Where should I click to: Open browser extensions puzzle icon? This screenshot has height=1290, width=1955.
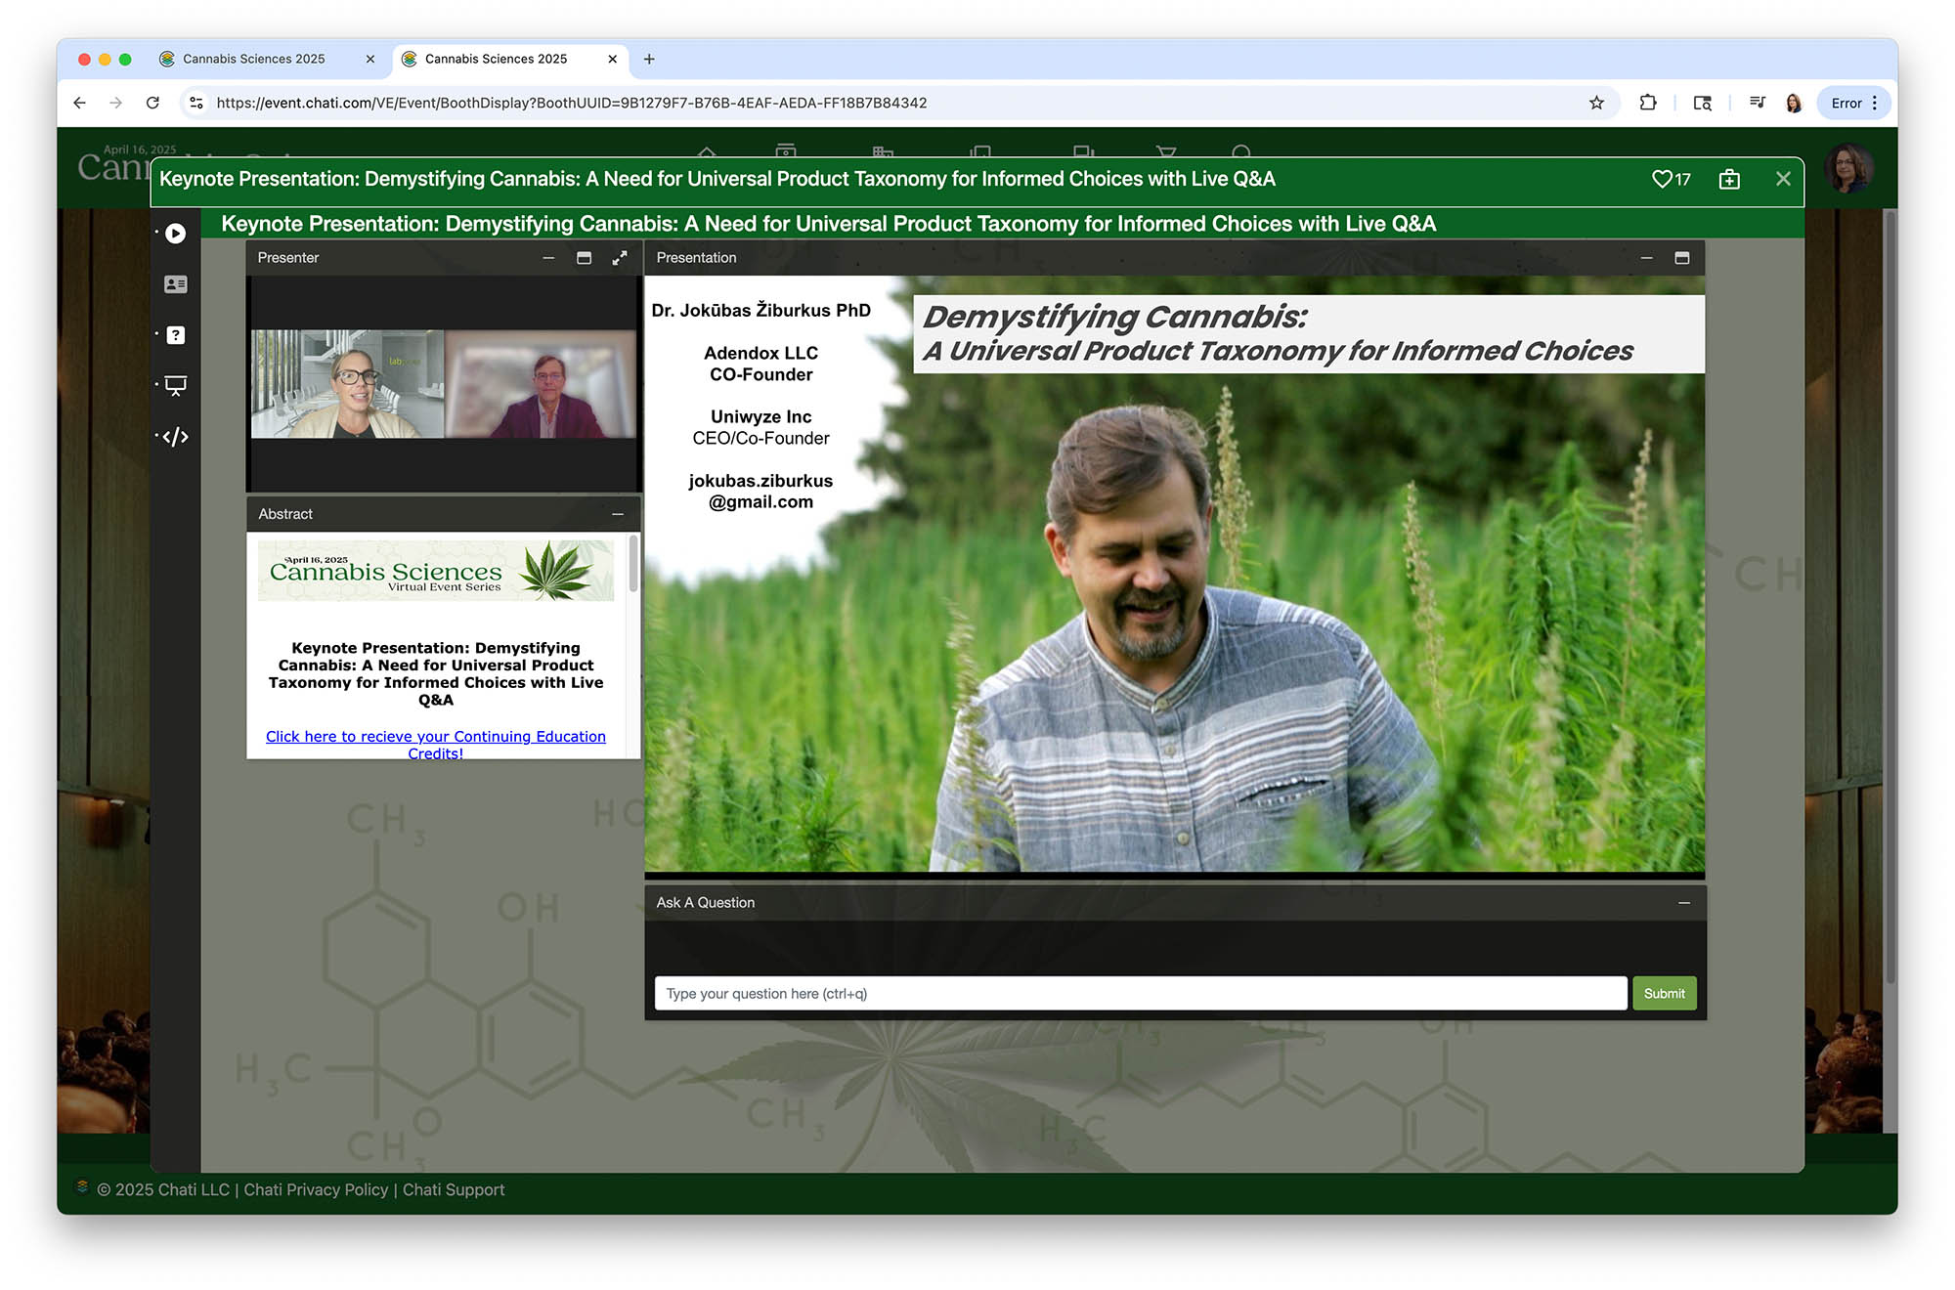click(x=1648, y=103)
